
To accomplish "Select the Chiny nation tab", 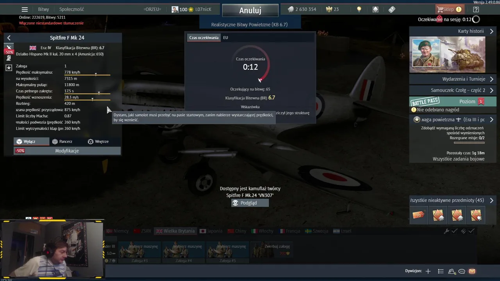I will [236, 231].
